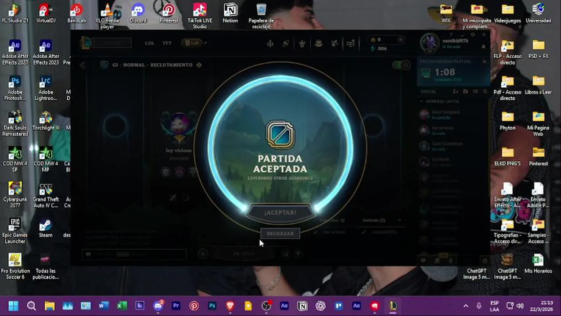Open the Videojuegos desktop folder
Viewport: 561px width, 316px height.
[507, 14]
